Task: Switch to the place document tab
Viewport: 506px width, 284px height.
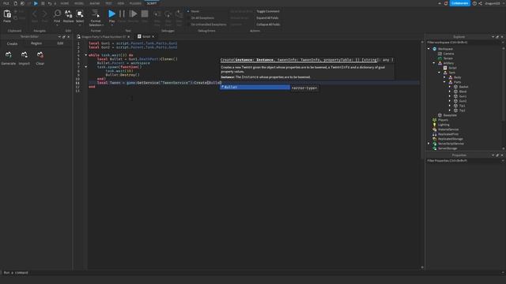Action: tap(104, 37)
